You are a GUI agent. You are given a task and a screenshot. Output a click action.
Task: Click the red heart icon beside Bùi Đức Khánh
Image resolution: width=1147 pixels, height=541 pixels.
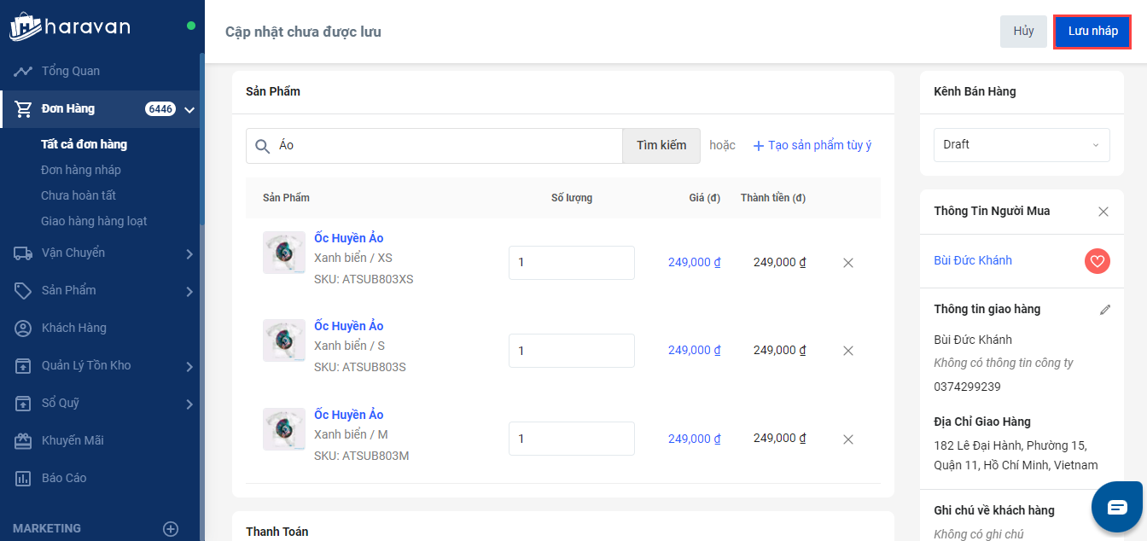tap(1097, 261)
